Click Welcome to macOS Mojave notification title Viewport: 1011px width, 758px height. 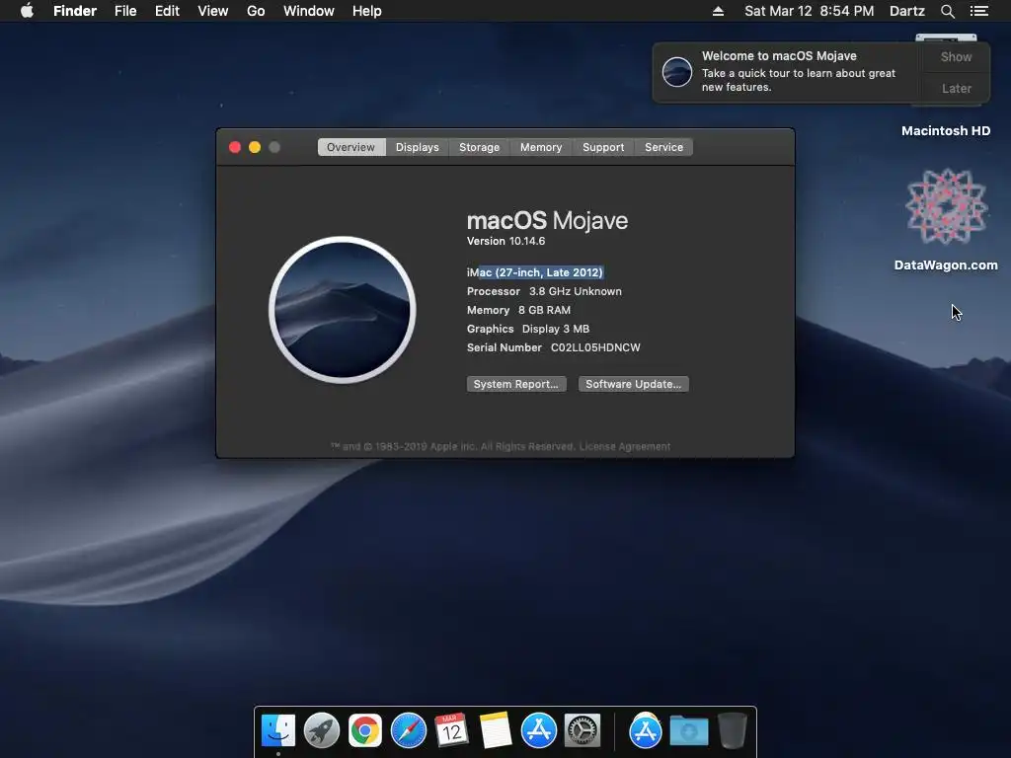779,56
